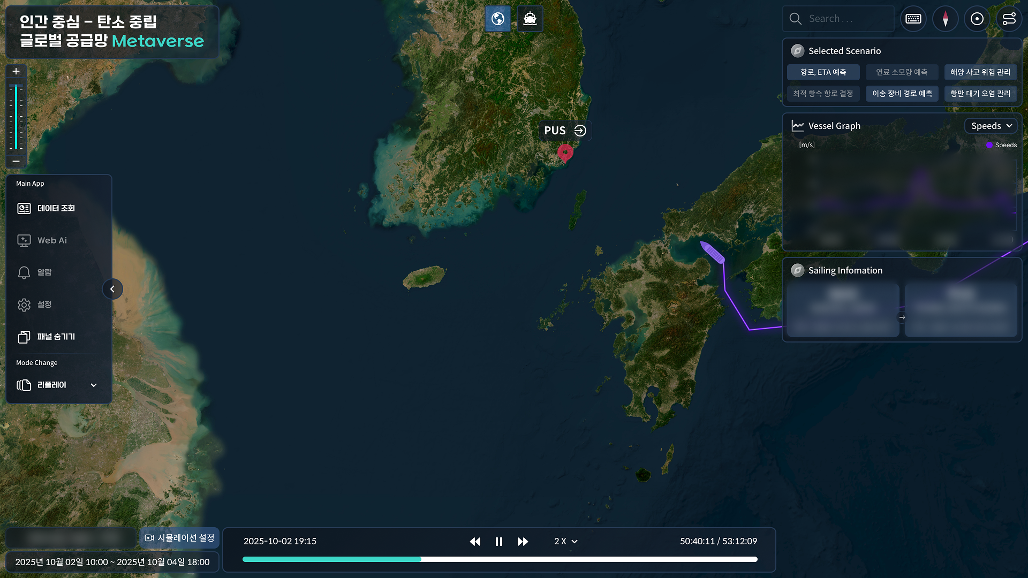Fast-forward the replay playback
This screenshot has height=578, width=1028.
tap(523, 542)
